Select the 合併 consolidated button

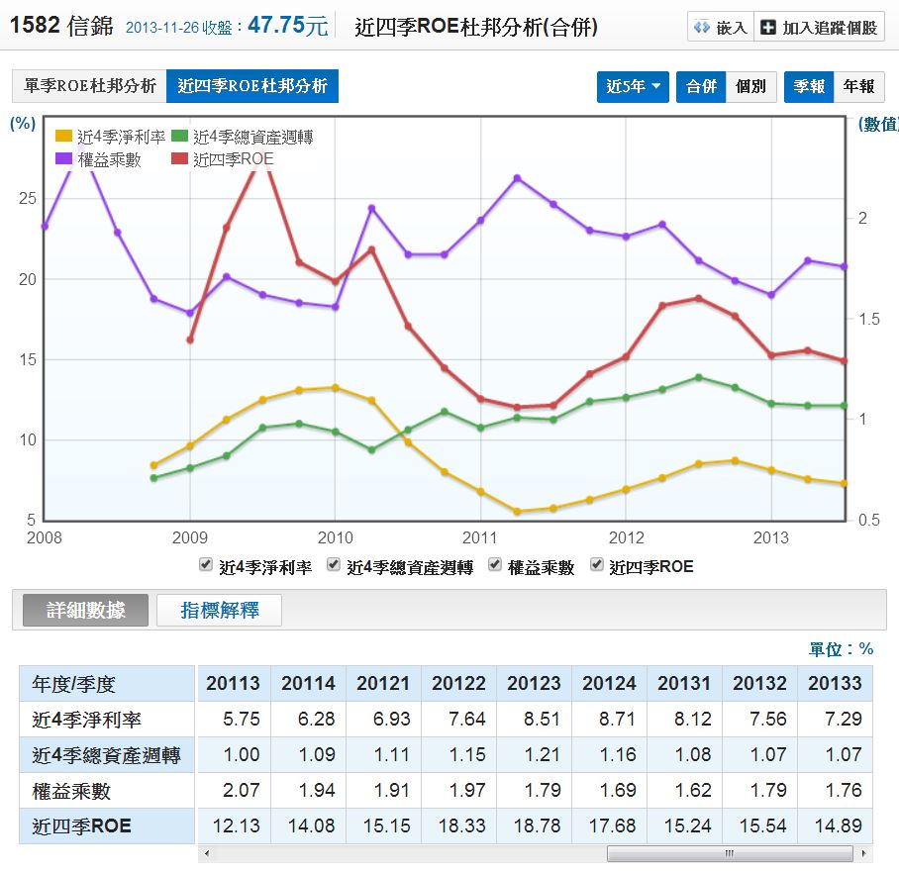pyautogui.click(x=701, y=86)
